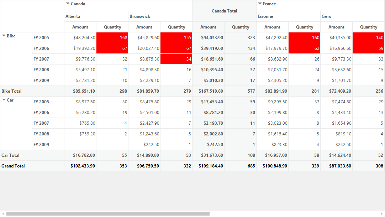Click the $94,033.90 total cell
The image size is (385, 217).
click(x=208, y=38)
